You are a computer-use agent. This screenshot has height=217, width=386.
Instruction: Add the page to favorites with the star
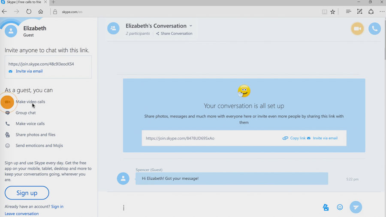pos(332,12)
